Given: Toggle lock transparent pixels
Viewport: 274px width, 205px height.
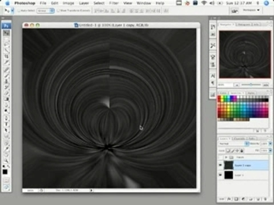Looking at the screenshot, I should tap(228, 150).
